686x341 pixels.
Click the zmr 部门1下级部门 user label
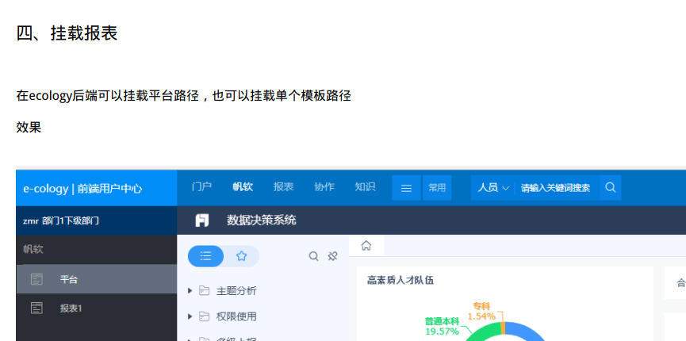[x=61, y=220]
